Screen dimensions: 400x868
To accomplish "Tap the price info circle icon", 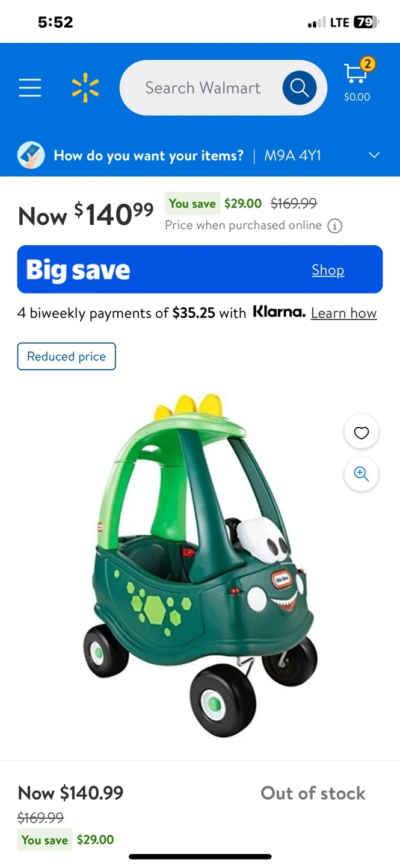I will point(334,226).
